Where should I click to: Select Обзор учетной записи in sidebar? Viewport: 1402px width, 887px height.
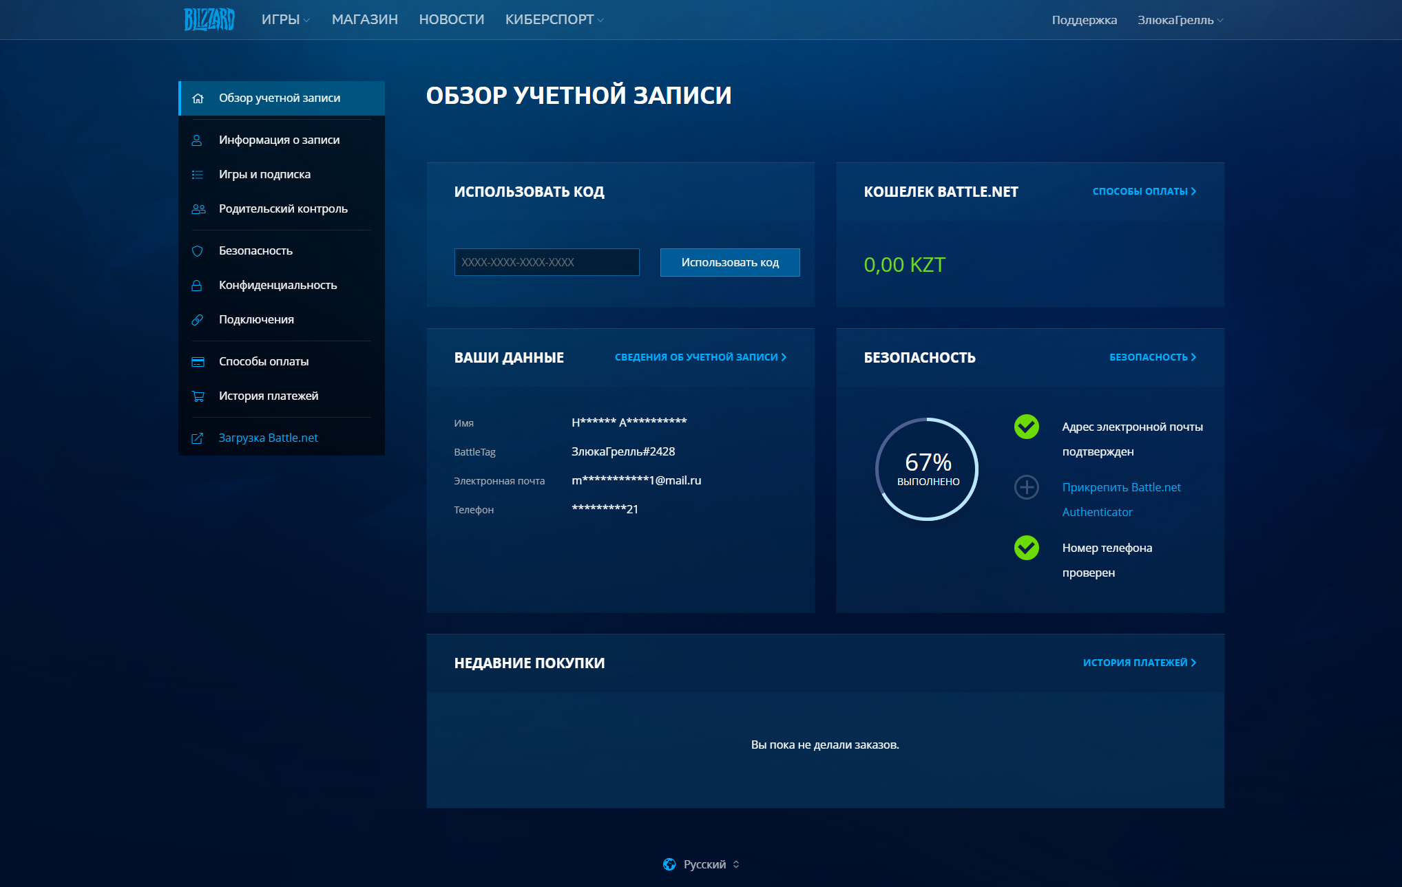coord(282,98)
